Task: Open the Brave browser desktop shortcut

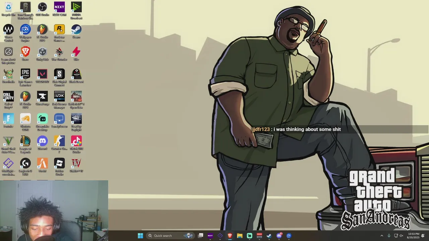Action: [x=25, y=54]
